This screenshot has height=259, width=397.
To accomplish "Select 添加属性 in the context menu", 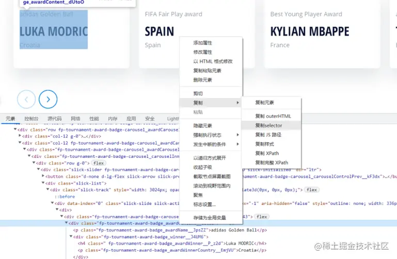I will [211, 43].
